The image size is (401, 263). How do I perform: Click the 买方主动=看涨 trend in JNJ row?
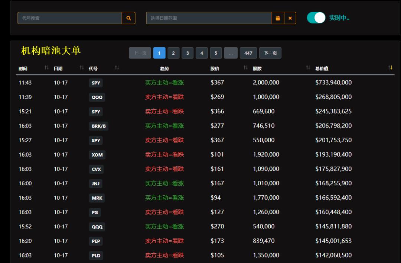click(x=164, y=183)
